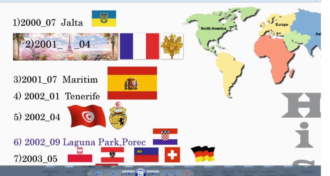330x176 pixels.
Task: Go to the previous picture
Action: (128, 174)
